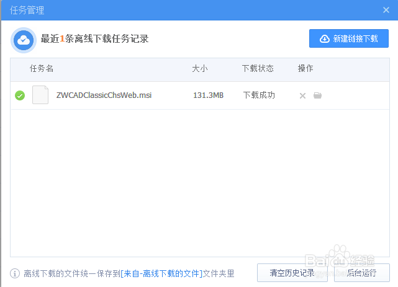Delete the ZWCADClassicChsWeb.msi task with X icon
398x287 pixels.
click(302, 95)
